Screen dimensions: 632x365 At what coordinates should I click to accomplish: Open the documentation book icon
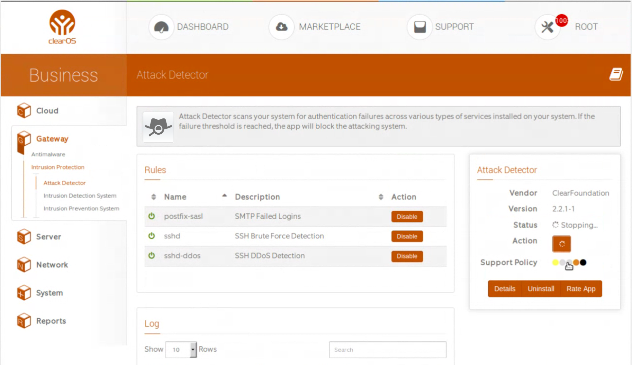click(x=616, y=74)
